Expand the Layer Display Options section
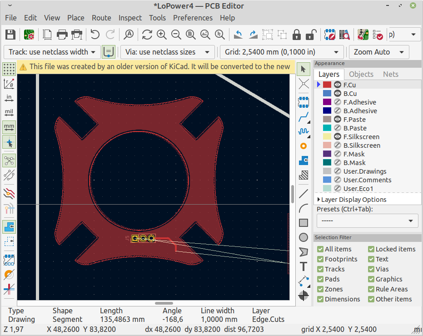423x336 pixels. coord(318,199)
